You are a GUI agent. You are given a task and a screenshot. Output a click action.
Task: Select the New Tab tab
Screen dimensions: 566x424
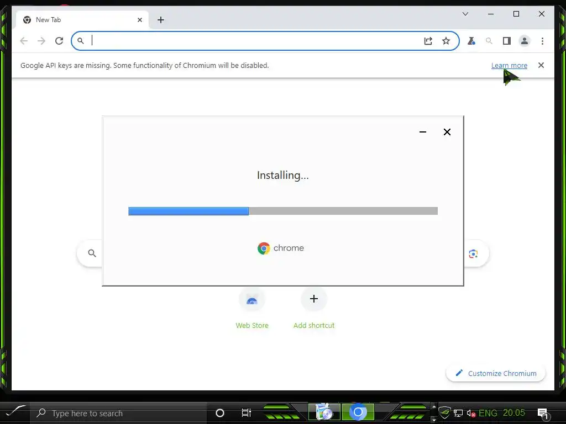tap(82, 20)
